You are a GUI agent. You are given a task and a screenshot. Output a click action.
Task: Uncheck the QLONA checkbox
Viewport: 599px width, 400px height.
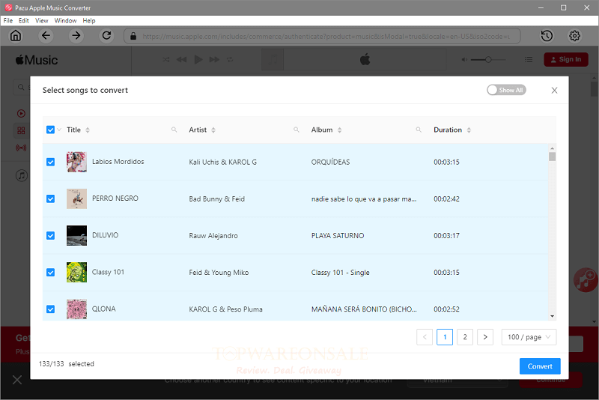click(50, 309)
